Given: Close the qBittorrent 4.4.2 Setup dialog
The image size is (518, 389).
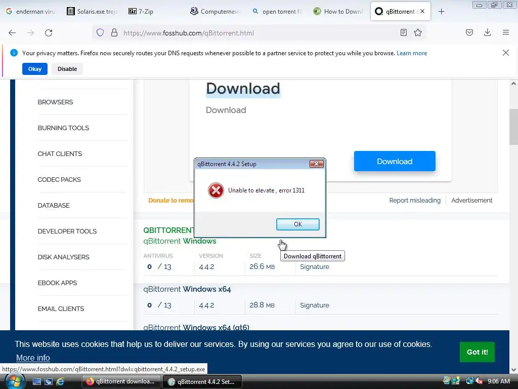Looking at the screenshot, I should (316, 164).
